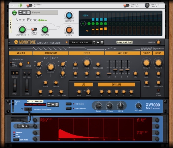This screenshot has width=173, height=148.
Task: Click the Monotone Master volume knob
Action: point(158,42)
